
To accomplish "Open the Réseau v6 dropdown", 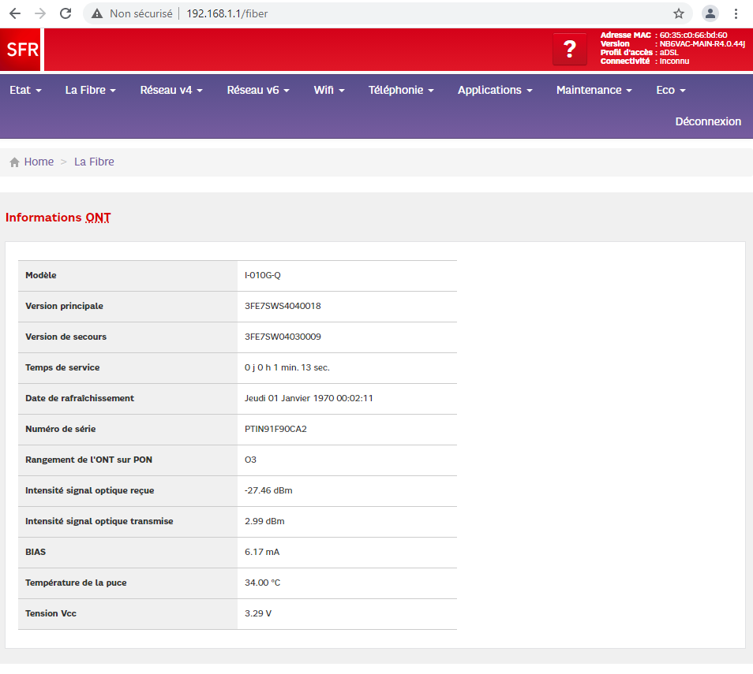I will 258,90.
